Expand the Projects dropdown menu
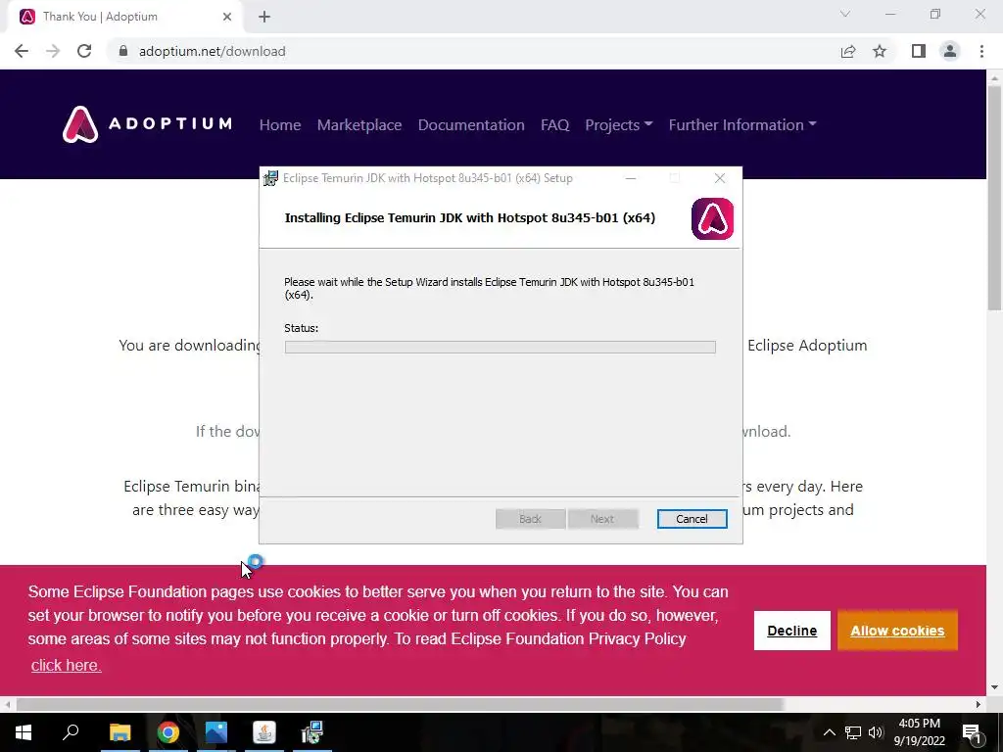Viewport: 1003px width, 752px height. click(619, 124)
